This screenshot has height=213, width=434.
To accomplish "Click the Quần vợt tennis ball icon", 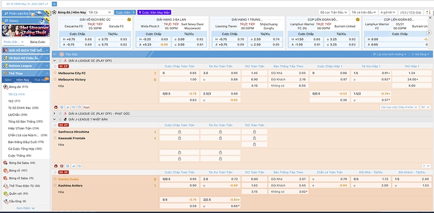I will point(5,194).
